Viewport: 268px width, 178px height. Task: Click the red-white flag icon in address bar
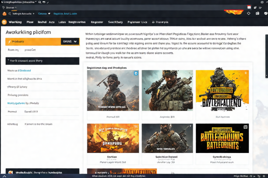(249, 7)
